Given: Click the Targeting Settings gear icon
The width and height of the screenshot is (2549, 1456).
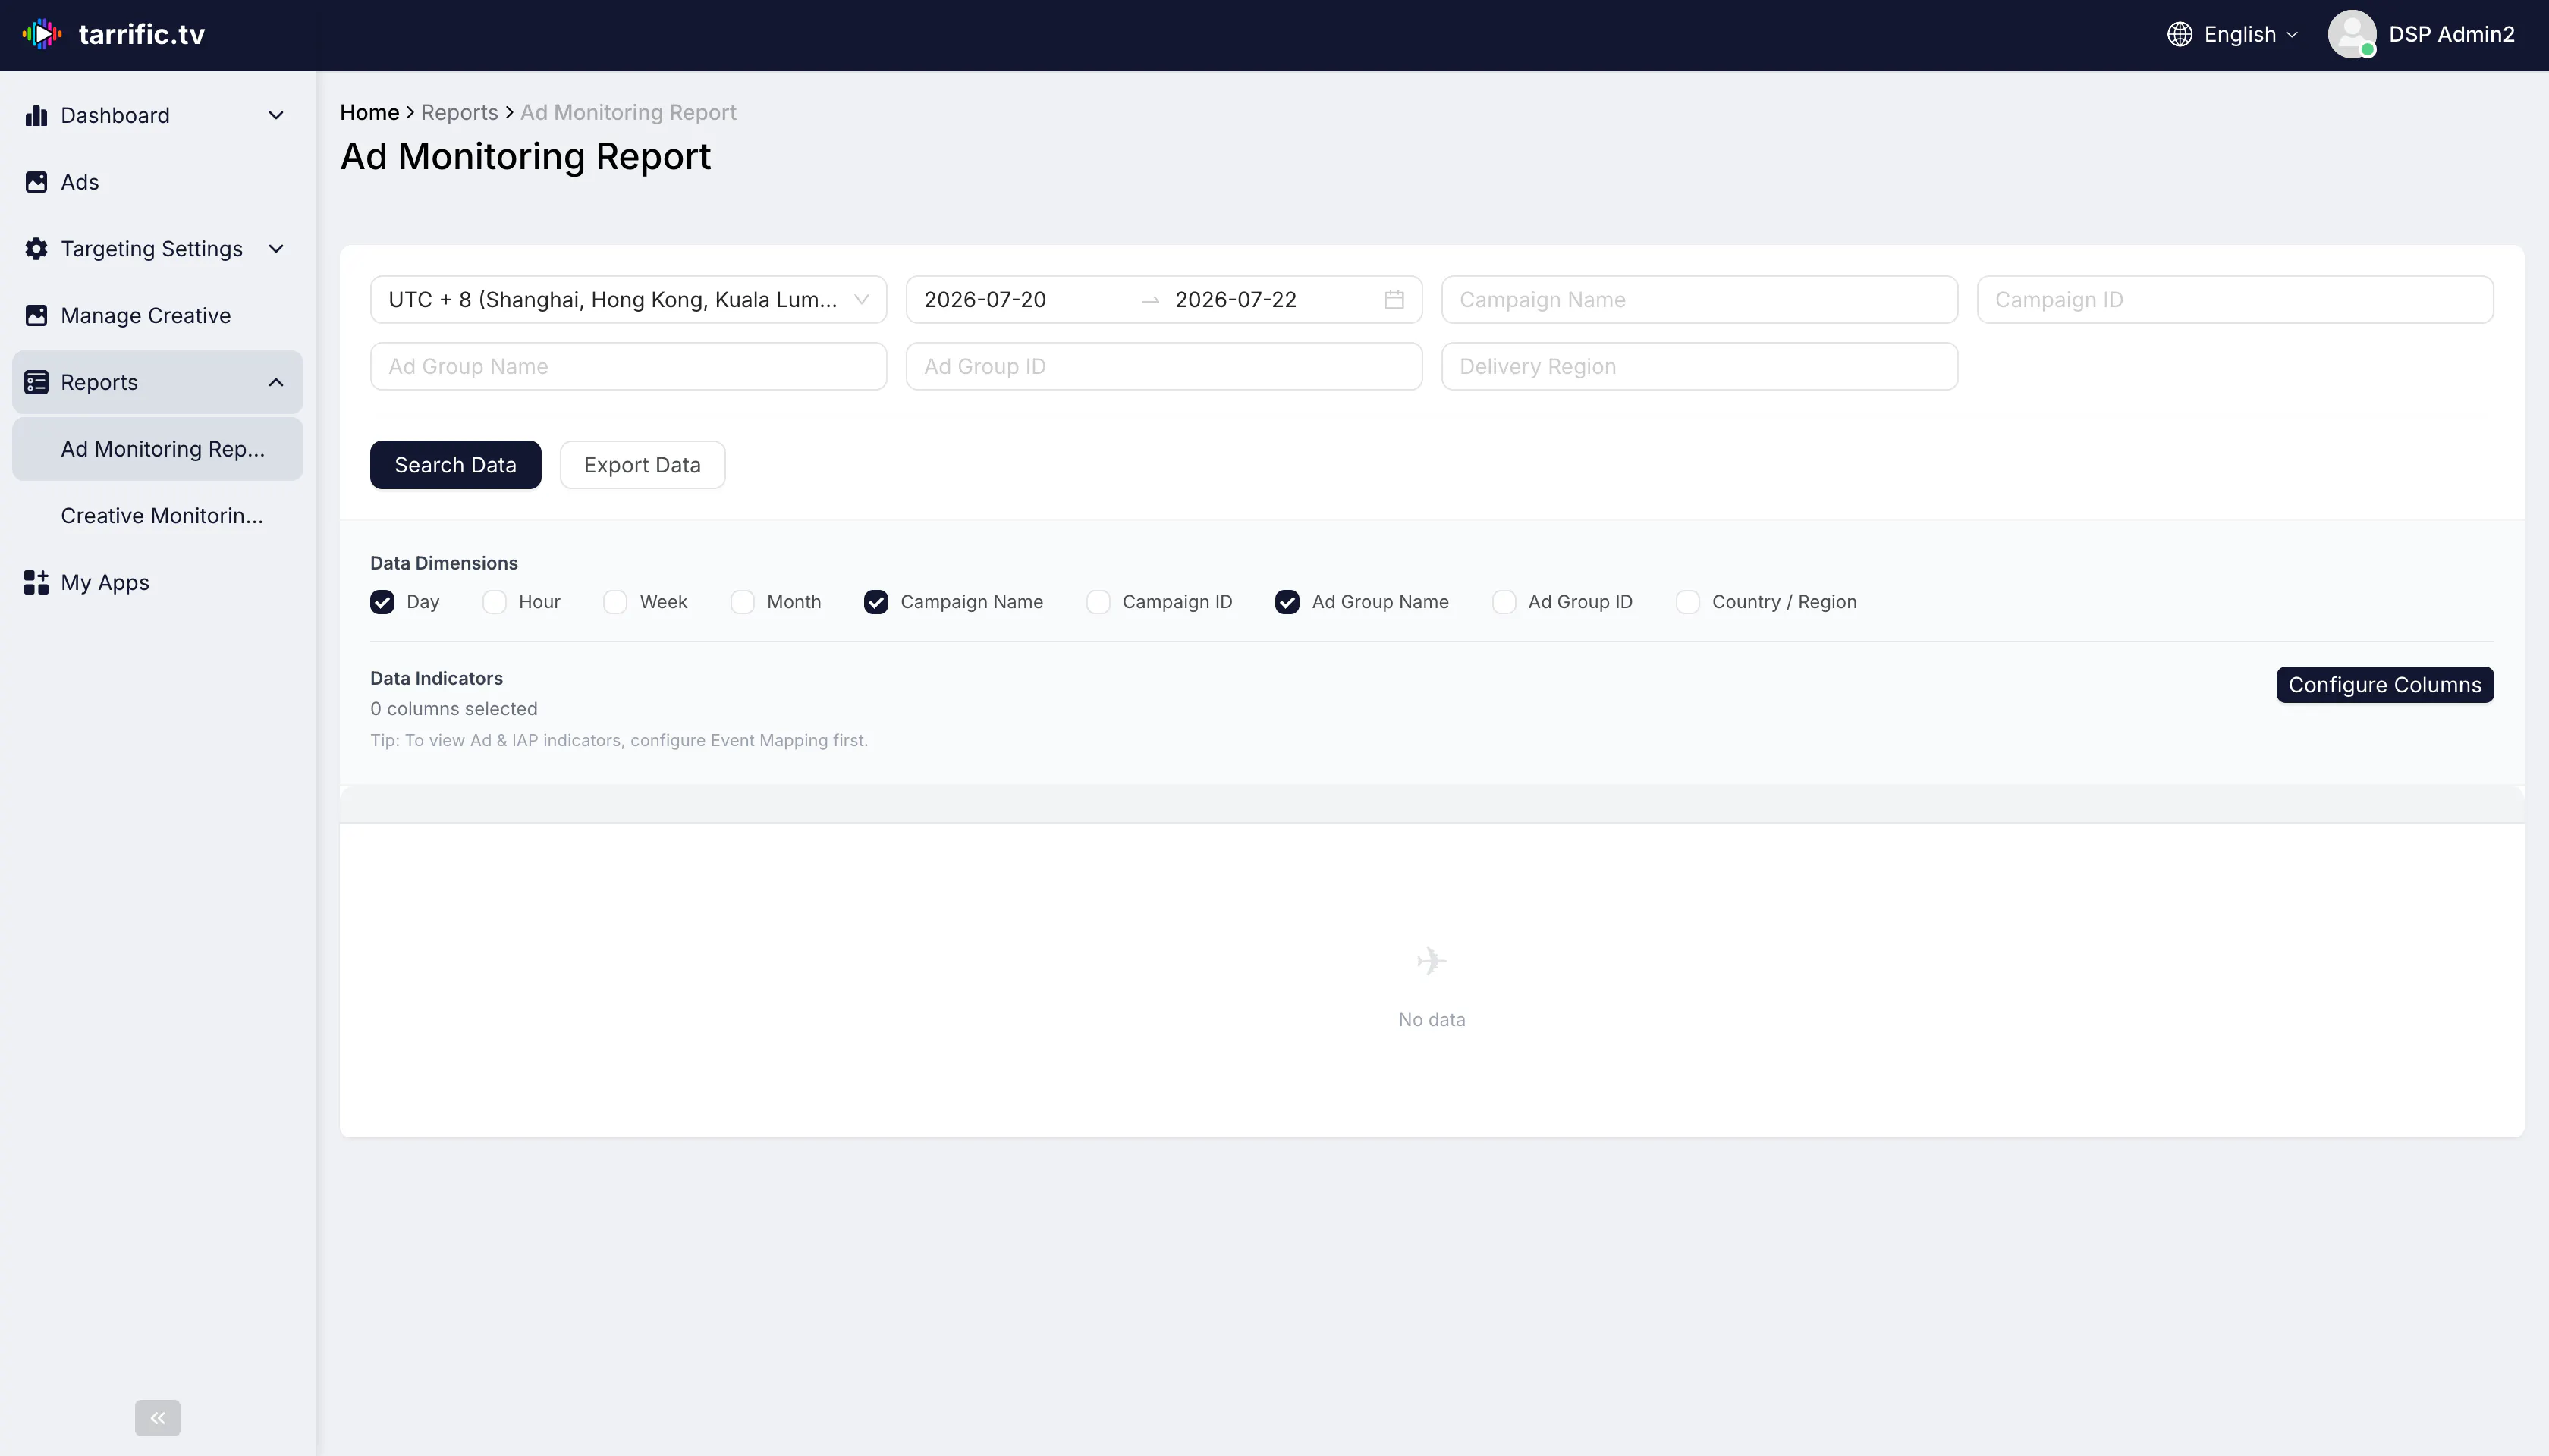Looking at the screenshot, I should click(36, 249).
